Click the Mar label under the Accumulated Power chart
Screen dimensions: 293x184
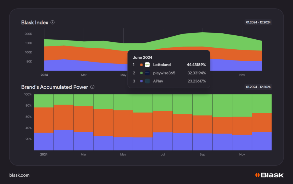click(83, 154)
